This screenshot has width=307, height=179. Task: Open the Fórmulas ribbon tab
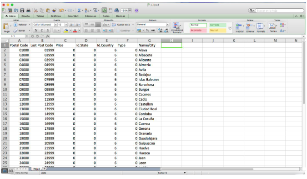[x=91, y=16]
